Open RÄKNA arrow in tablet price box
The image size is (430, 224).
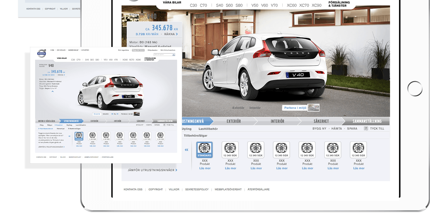[177, 34]
